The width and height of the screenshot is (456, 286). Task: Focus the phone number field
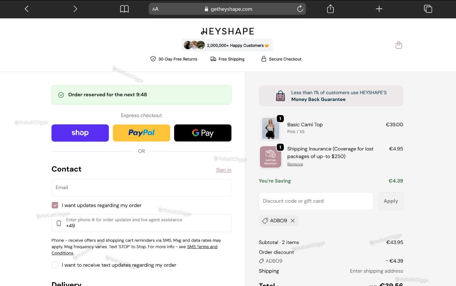pos(141,223)
